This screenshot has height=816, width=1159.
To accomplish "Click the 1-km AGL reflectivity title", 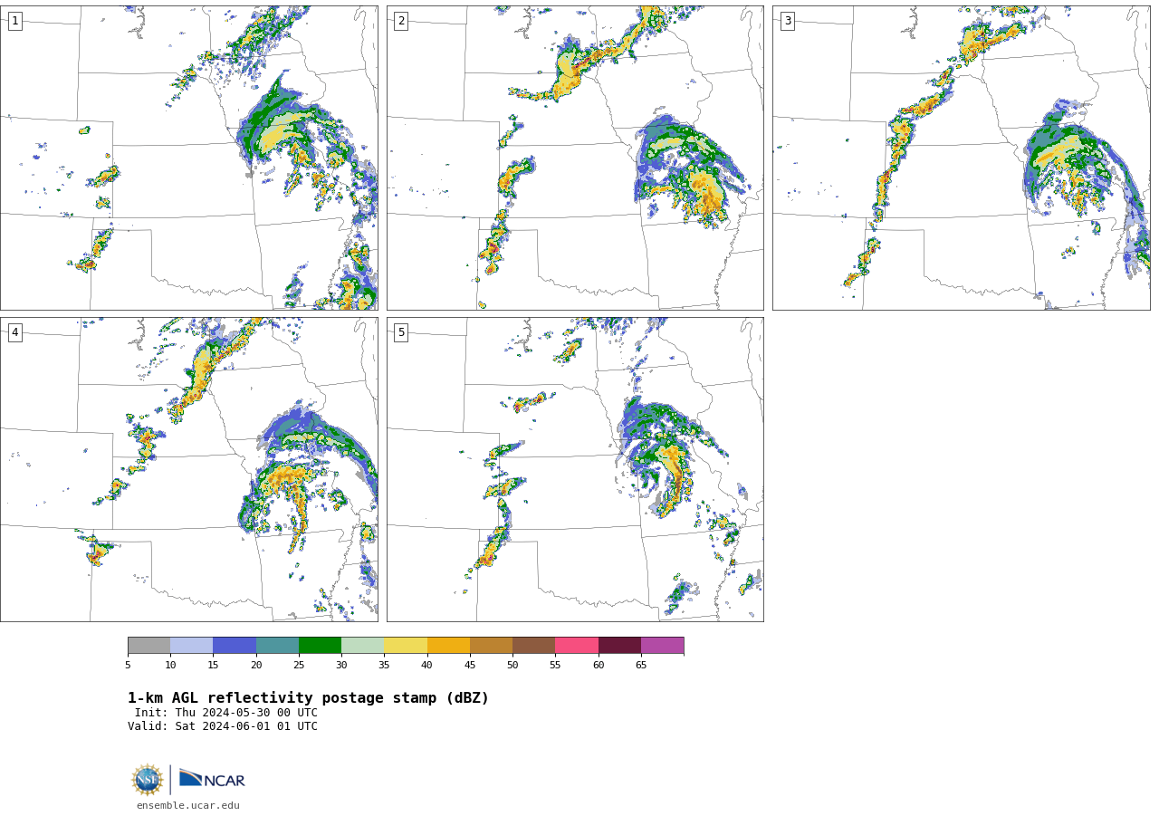I will [x=308, y=698].
